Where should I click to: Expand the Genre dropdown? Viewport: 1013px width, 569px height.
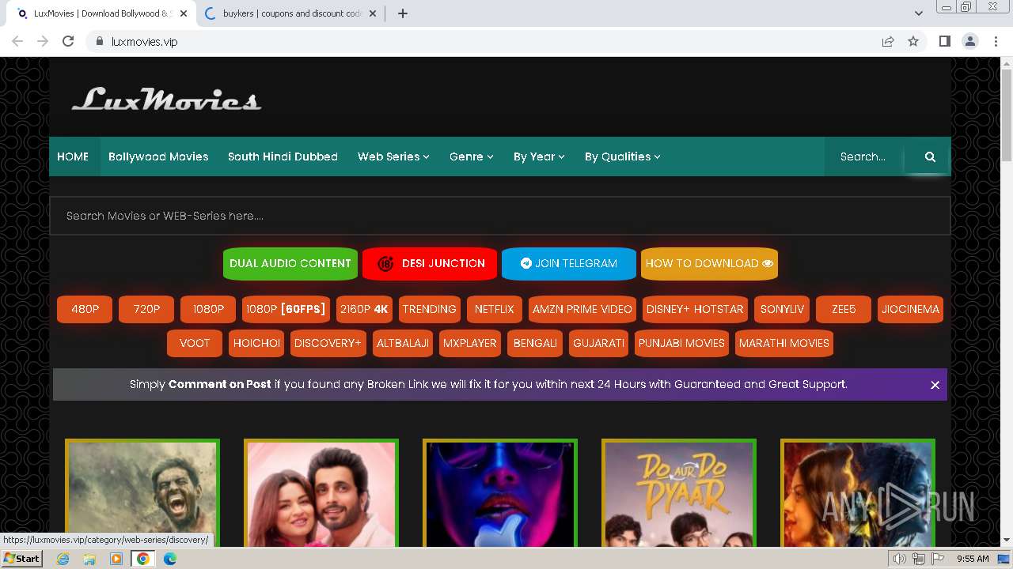(x=472, y=156)
